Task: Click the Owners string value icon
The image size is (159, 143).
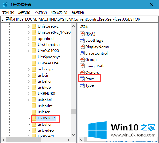Action: click(x=82, y=72)
